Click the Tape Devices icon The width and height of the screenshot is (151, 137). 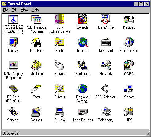point(83,112)
